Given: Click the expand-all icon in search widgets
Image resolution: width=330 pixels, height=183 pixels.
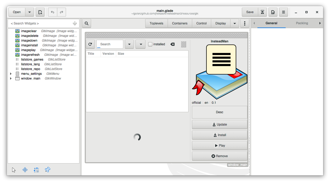Looking at the screenshot, I should (x=75, y=23).
